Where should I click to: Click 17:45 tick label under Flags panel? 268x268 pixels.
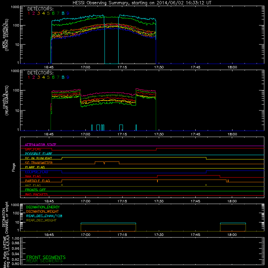pos(196,201)
